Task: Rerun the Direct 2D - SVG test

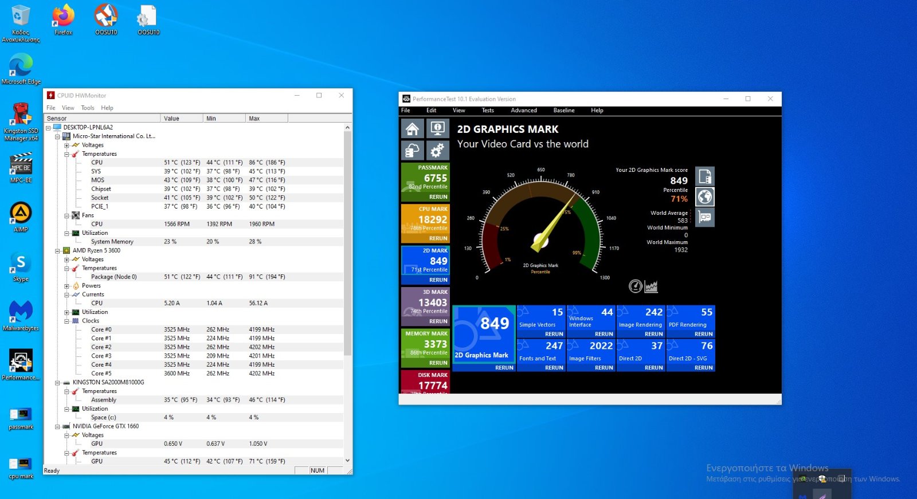Action: tap(703, 368)
